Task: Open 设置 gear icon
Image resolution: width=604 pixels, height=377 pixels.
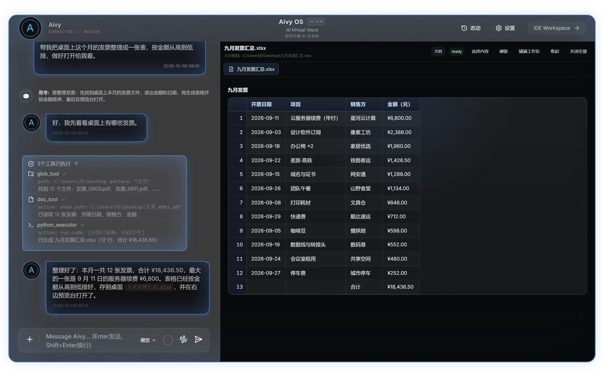Action: (x=498, y=28)
